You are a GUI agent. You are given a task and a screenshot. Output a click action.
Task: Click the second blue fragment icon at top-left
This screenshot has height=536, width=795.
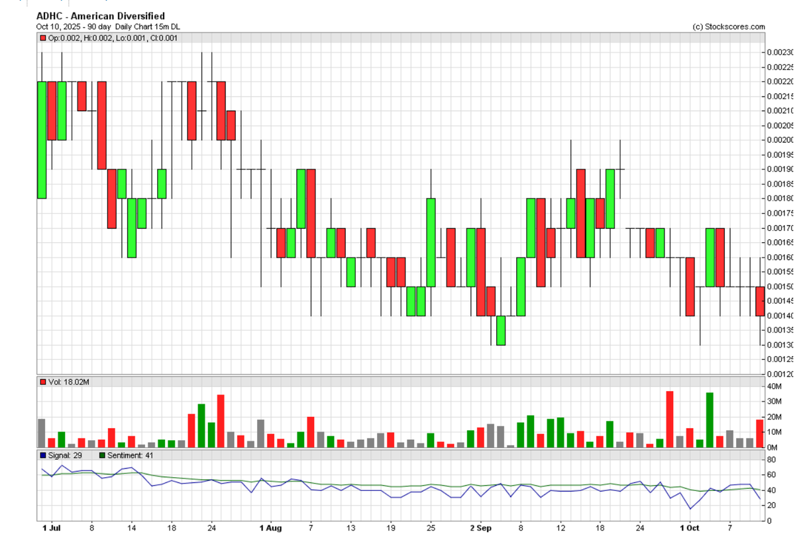(x=61, y=3)
